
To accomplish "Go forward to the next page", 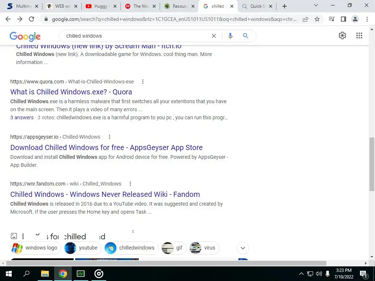I will [x=20, y=19].
